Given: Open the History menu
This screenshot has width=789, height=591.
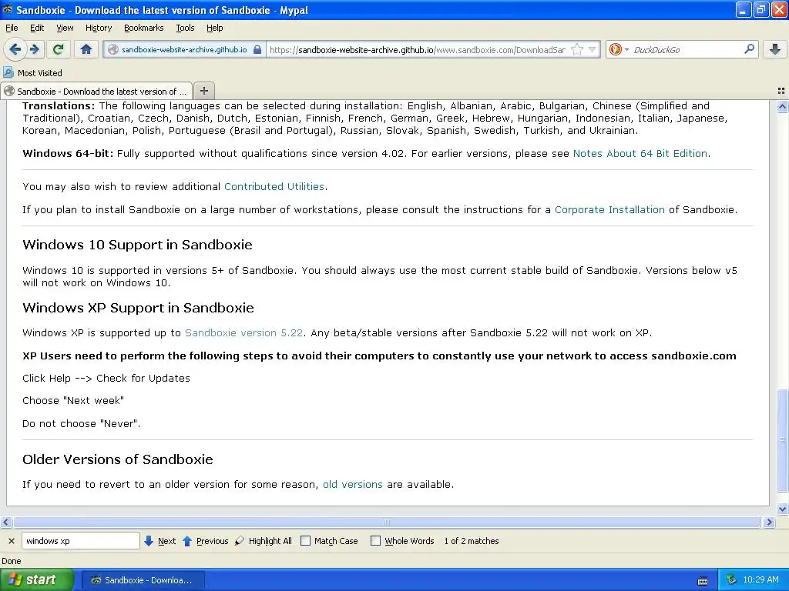Looking at the screenshot, I should coord(98,28).
